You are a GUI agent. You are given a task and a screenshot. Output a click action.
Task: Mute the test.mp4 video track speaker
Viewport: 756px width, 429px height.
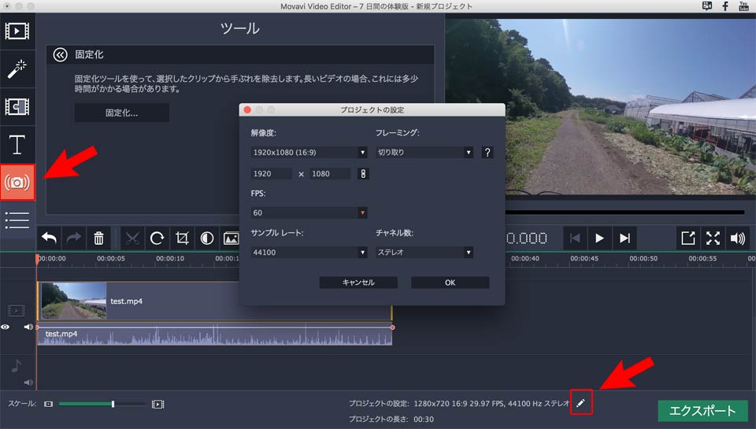point(28,327)
